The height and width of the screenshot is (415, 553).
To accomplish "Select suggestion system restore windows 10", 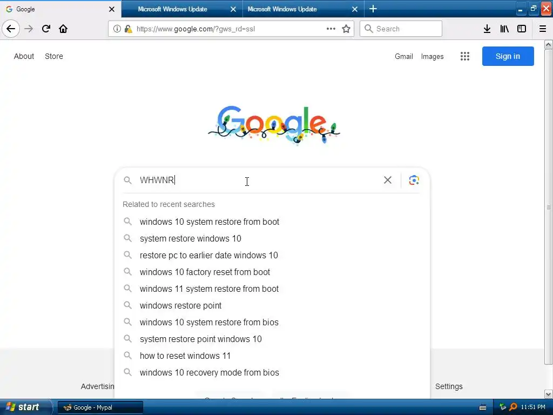I will tap(272, 238).
